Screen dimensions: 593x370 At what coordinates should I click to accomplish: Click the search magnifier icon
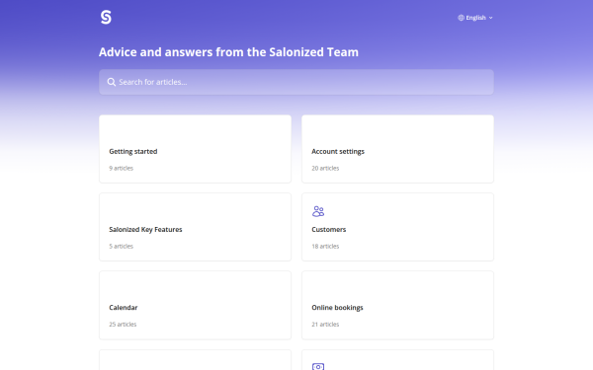coord(111,82)
